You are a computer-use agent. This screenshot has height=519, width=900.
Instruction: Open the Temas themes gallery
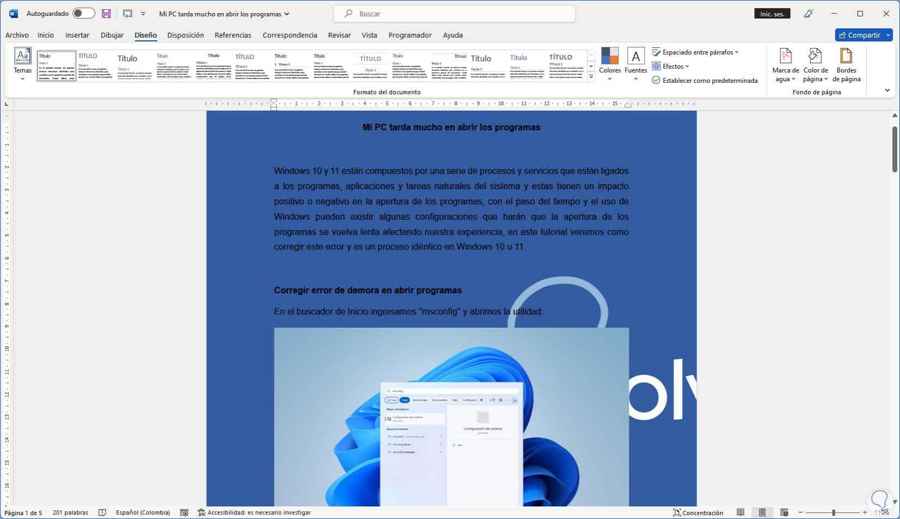pyautogui.click(x=22, y=64)
